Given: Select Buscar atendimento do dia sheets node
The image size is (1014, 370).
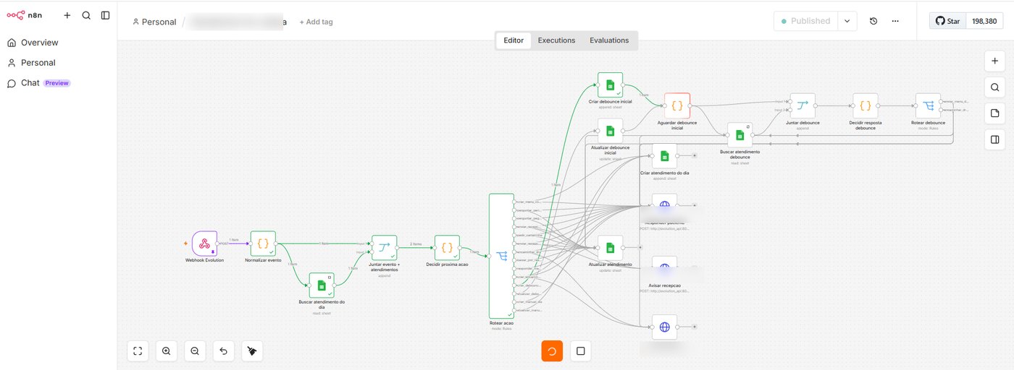Looking at the screenshot, I should click(322, 285).
